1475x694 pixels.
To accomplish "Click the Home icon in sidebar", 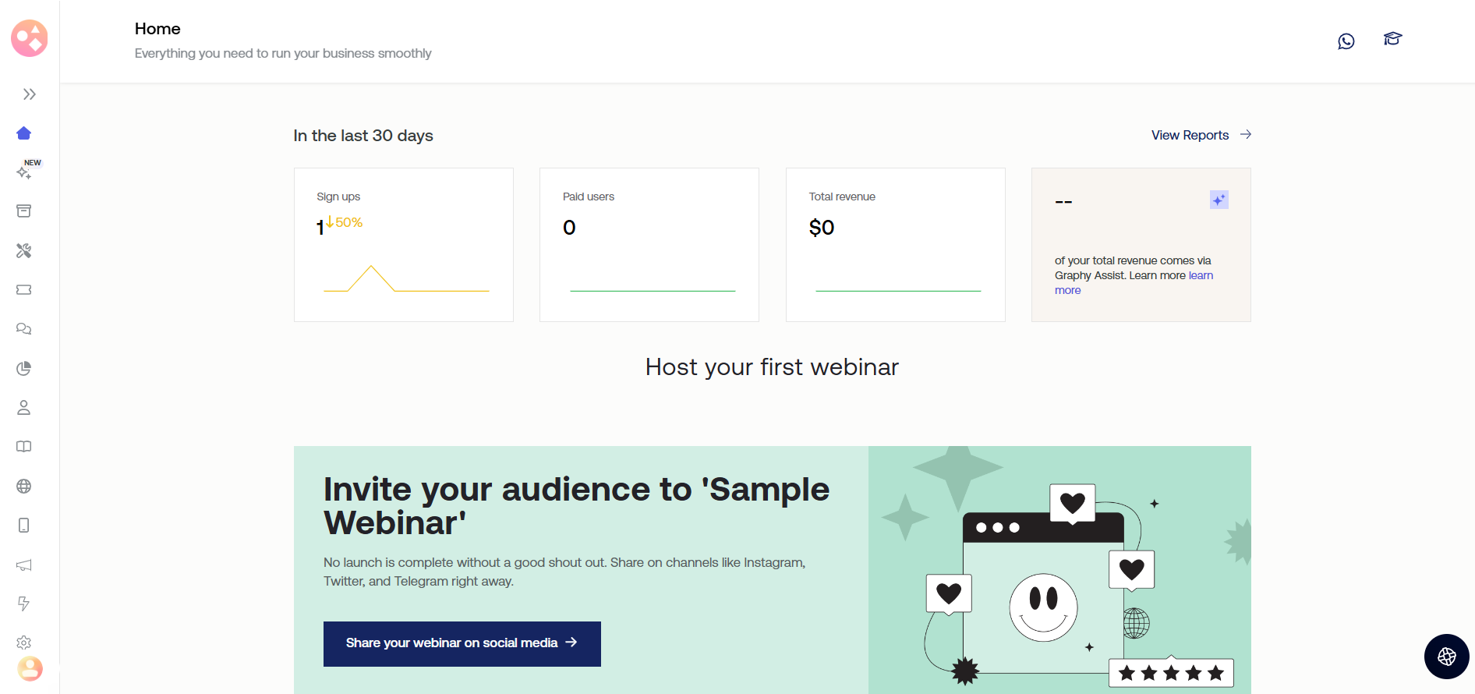I will pos(24,133).
